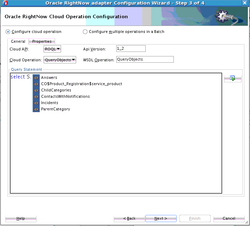Choose ChildCategories from the suggestions

(56, 90)
